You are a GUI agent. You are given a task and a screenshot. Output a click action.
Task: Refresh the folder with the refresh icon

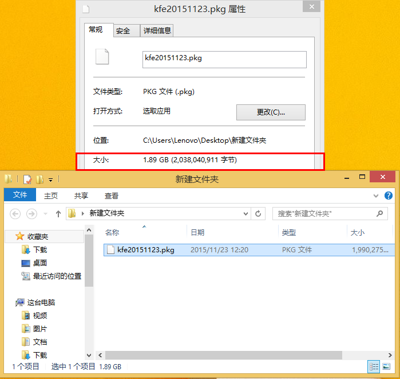(258, 213)
